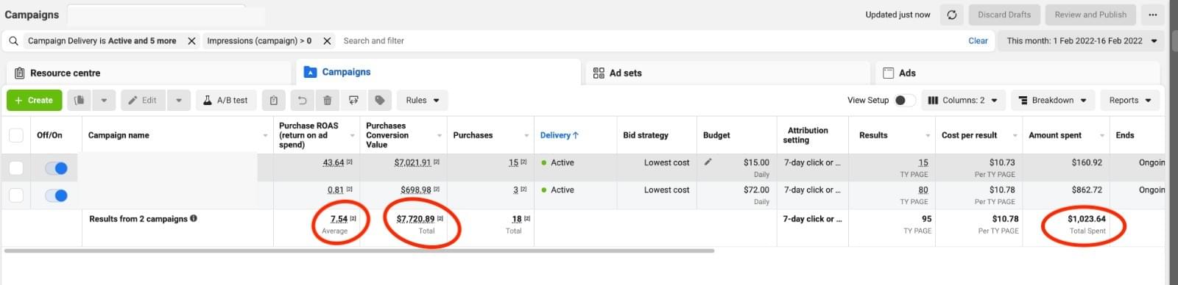Open the Results column menu arrow
Image resolution: width=1178 pixels, height=285 pixels.
[928, 136]
